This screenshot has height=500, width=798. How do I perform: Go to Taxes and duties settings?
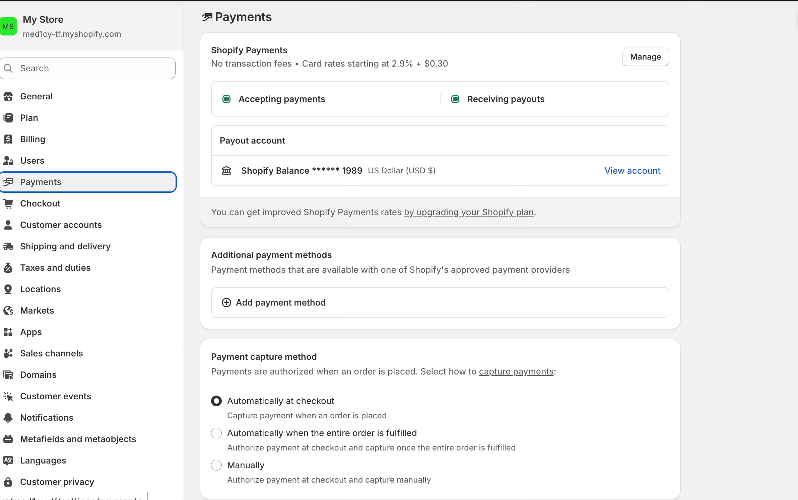click(55, 268)
